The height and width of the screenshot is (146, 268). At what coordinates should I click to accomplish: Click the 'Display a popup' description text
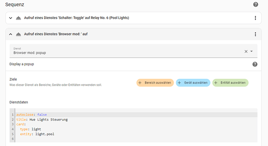[x=22, y=64]
